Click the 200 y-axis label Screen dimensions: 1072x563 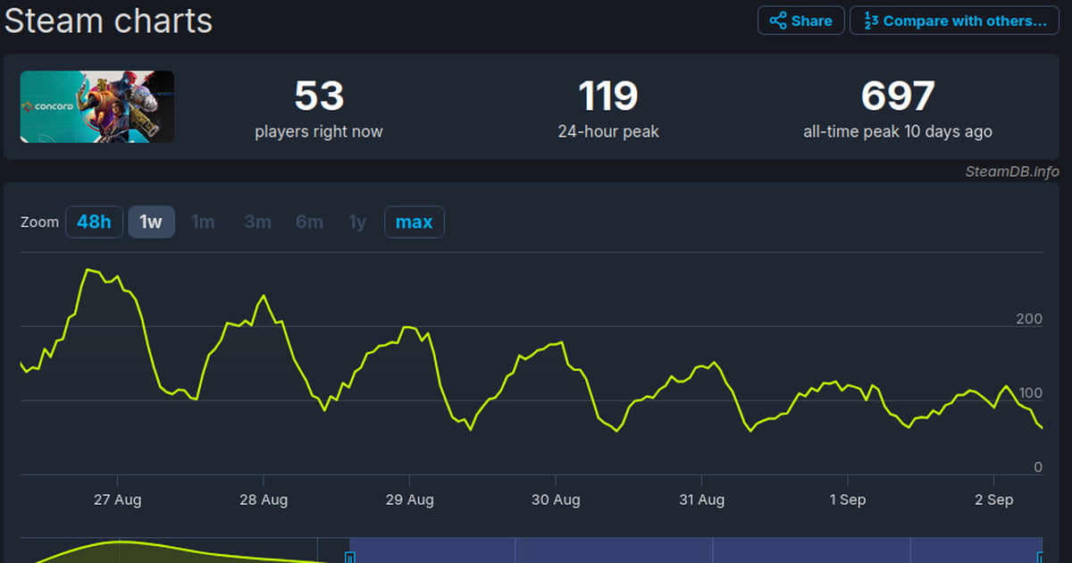(1029, 319)
